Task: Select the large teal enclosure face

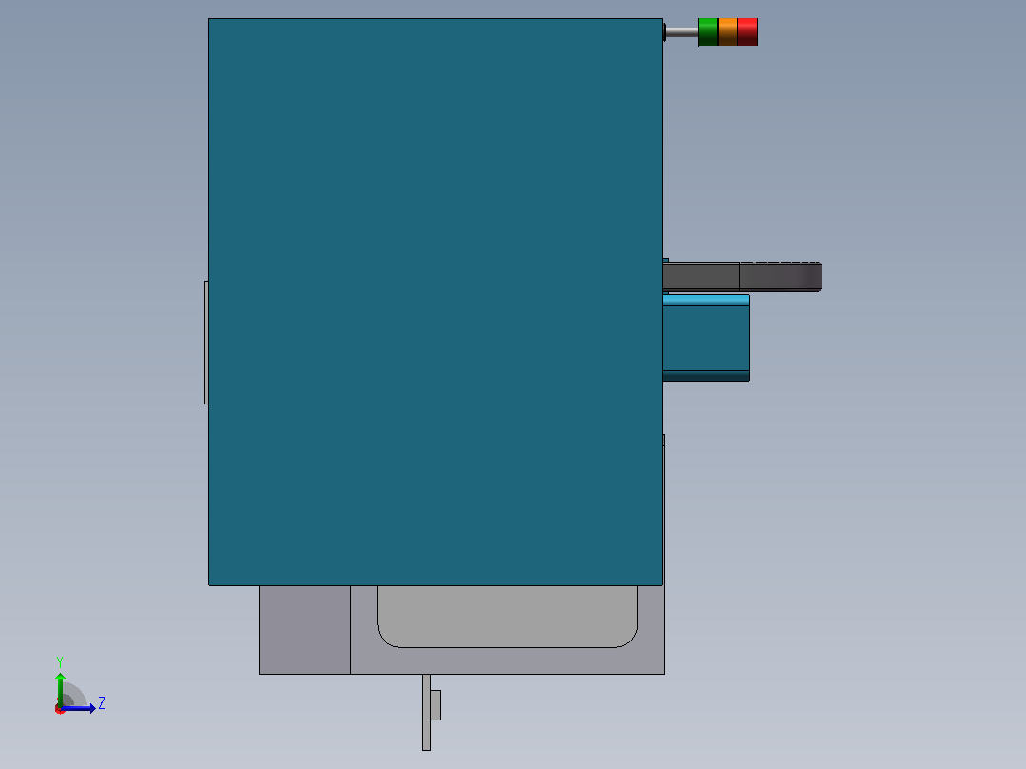Action: [436, 302]
